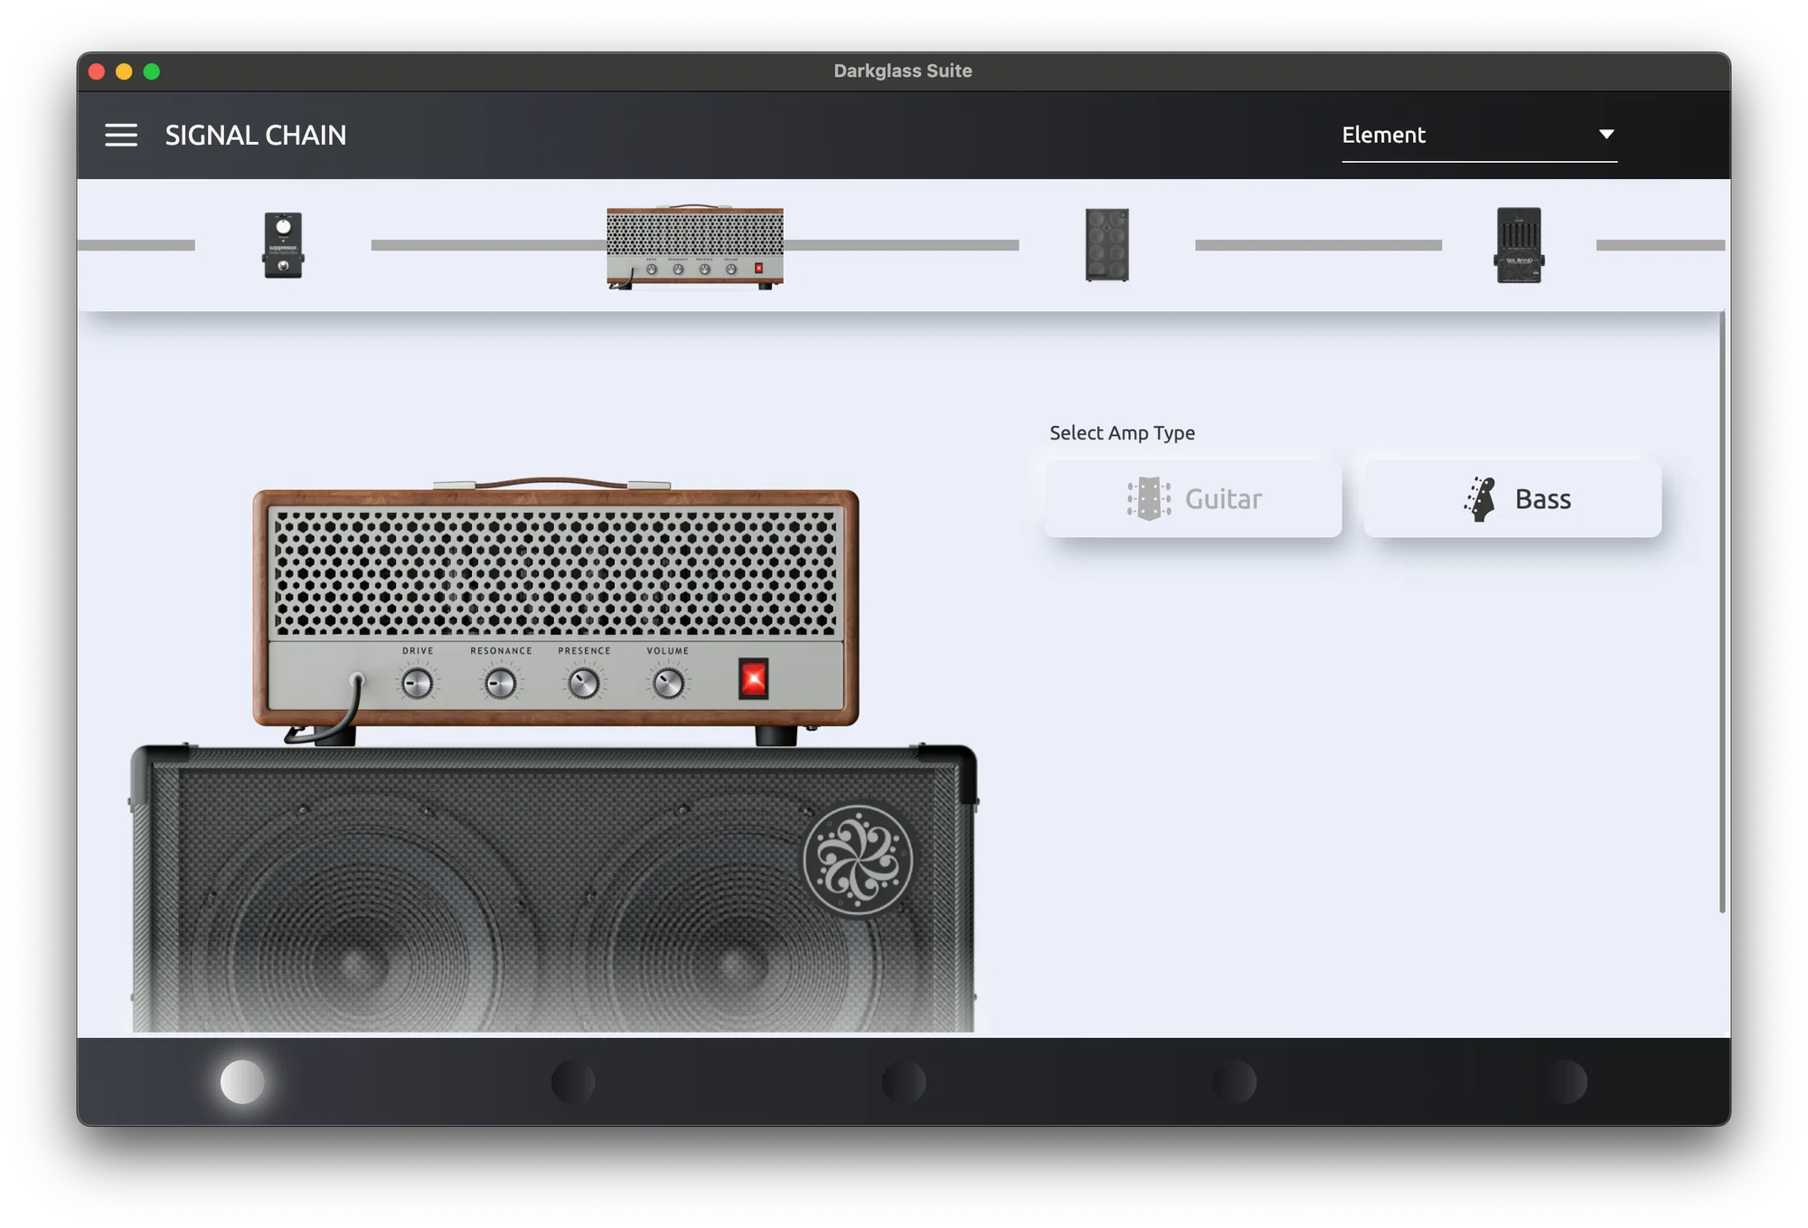1808x1228 pixels.
Task: Click the SIGNAL CHAIN title
Action: (x=256, y=136)
